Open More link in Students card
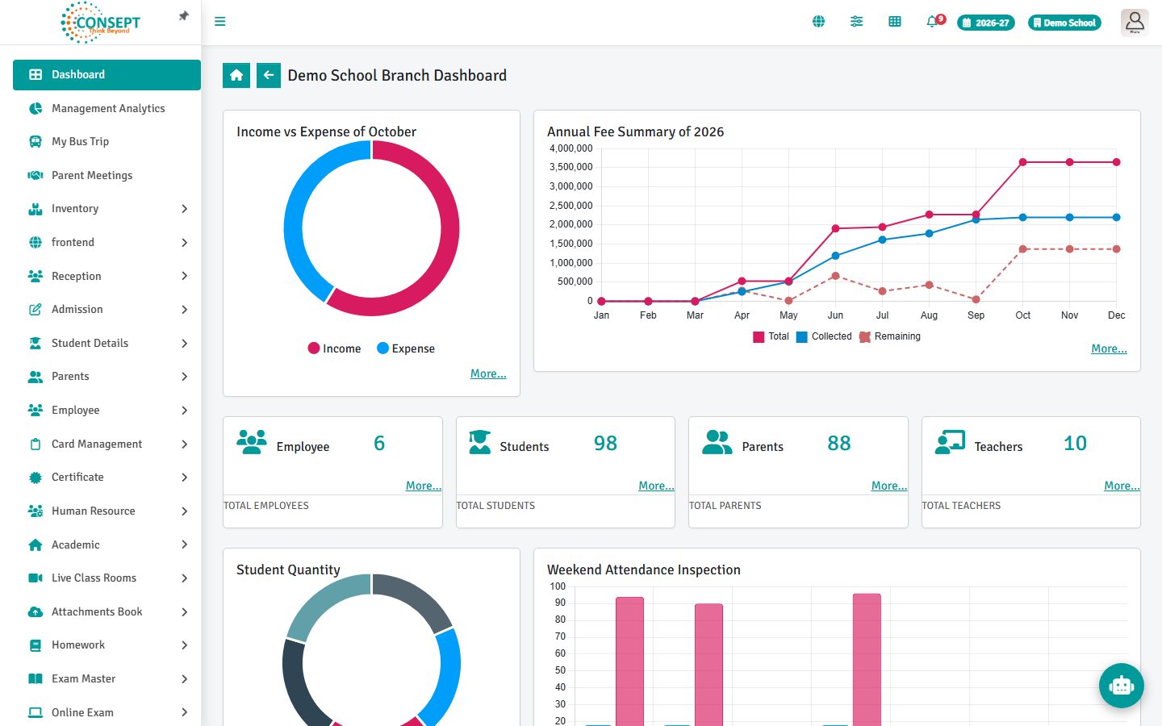The width and height of the screenshot is (1162, 726). pos(656,486)
